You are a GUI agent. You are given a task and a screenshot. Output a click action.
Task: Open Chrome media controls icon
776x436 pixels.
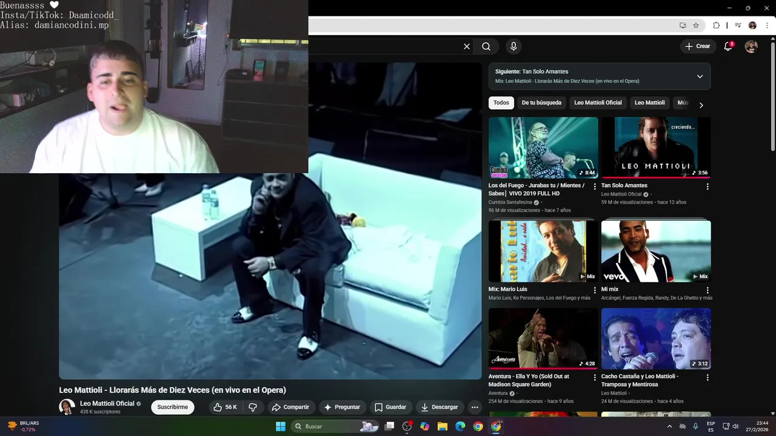click(738, 25)
